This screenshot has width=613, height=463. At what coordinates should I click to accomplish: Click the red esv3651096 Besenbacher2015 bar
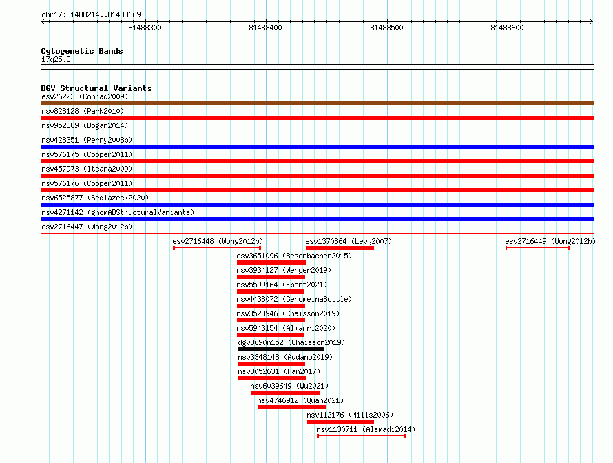[x=271, y=263]
